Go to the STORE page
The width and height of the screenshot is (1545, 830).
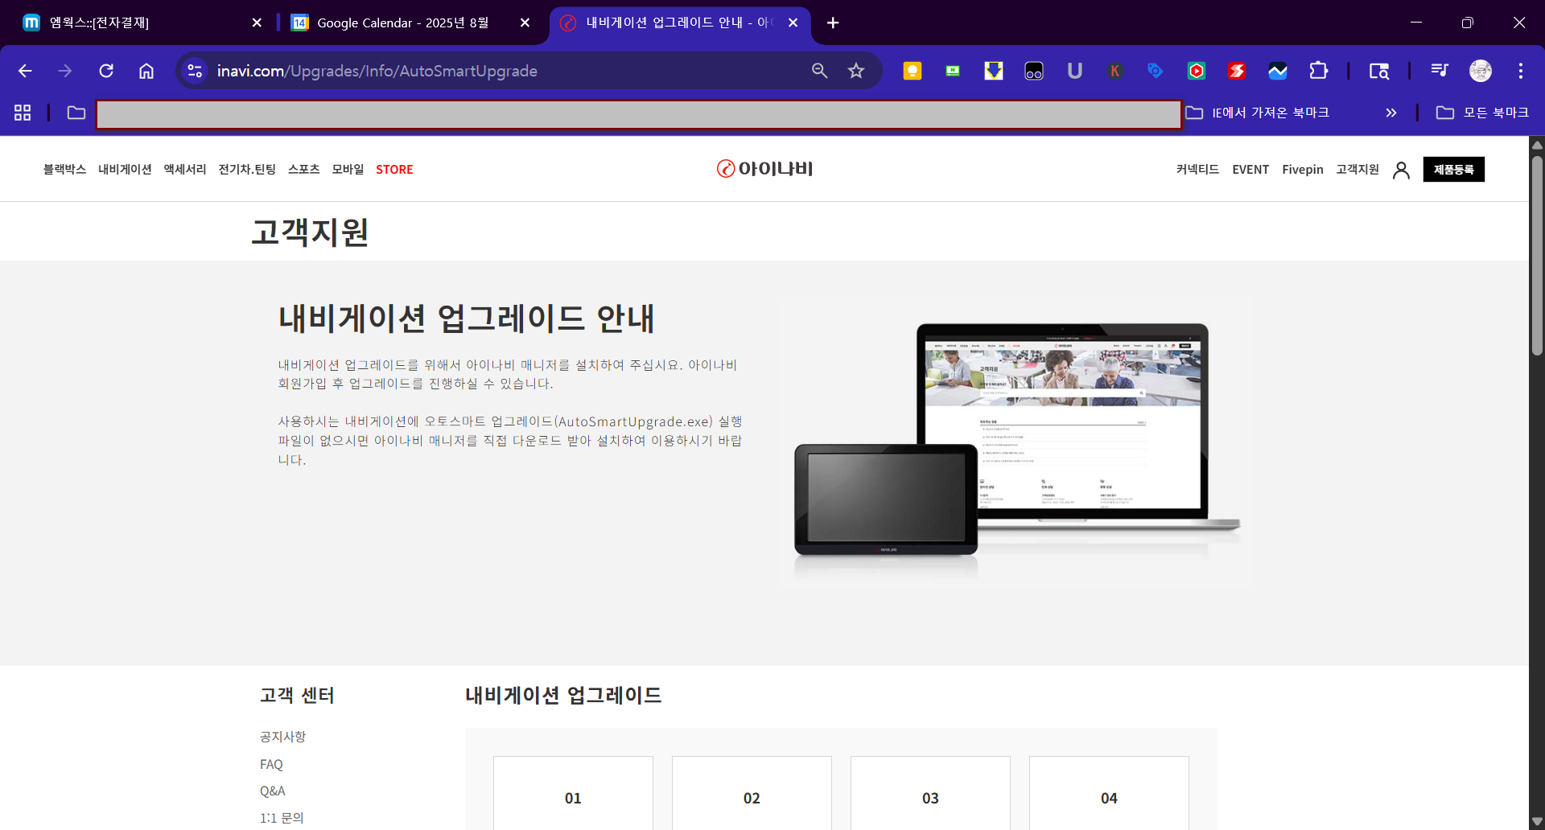coord(394,169)
